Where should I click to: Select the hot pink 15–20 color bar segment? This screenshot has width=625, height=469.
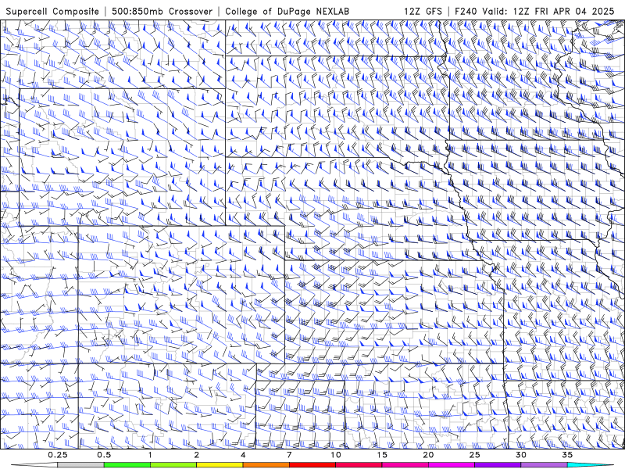coord(405,465)
